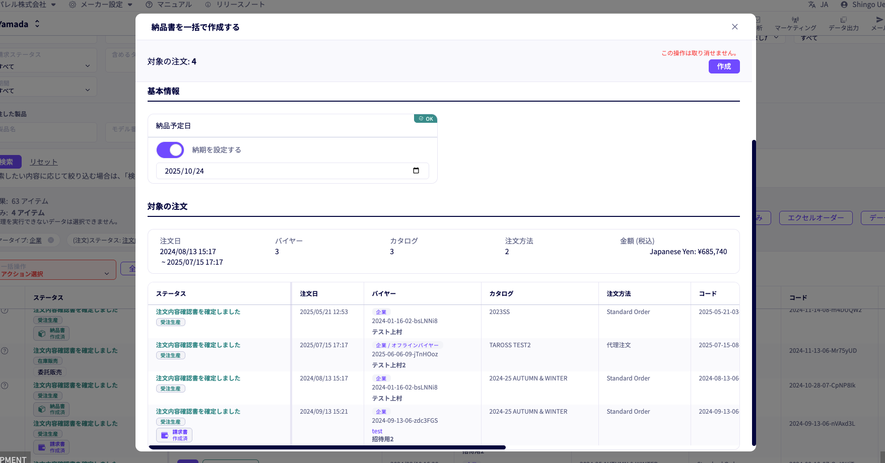Open the データ出力 export icon

843,20
